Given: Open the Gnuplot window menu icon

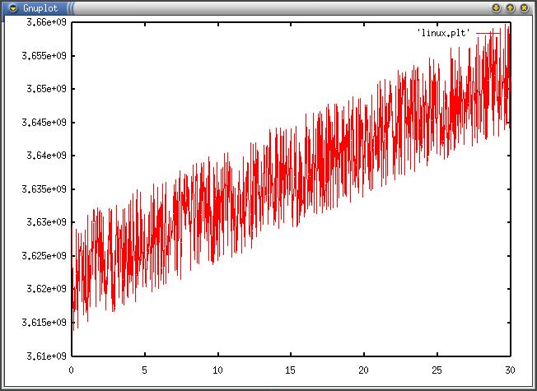Looking at the screenshot, I should [13, 8].
